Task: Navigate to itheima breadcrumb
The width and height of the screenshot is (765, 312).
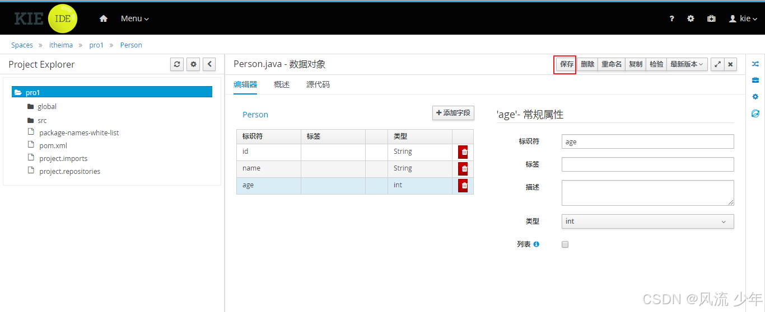Action: (60, 45)
